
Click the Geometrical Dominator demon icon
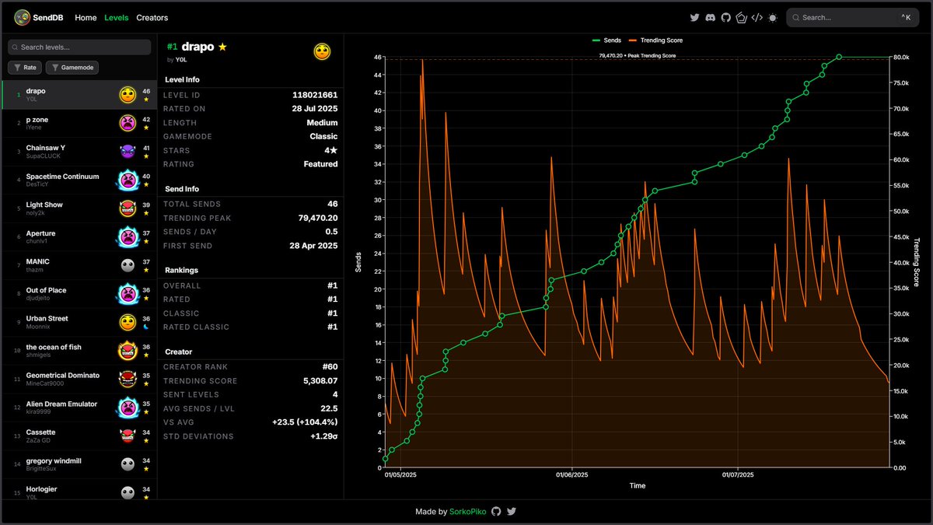point(128,379)
